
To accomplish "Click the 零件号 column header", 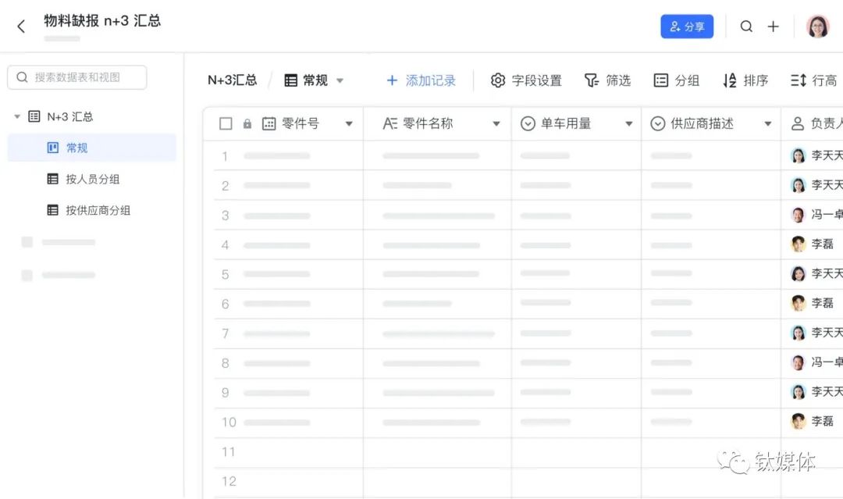I will coord(300,123).
